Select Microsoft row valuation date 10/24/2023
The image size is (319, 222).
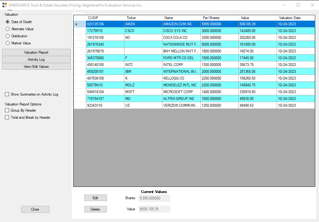click(x=296, y=92)
